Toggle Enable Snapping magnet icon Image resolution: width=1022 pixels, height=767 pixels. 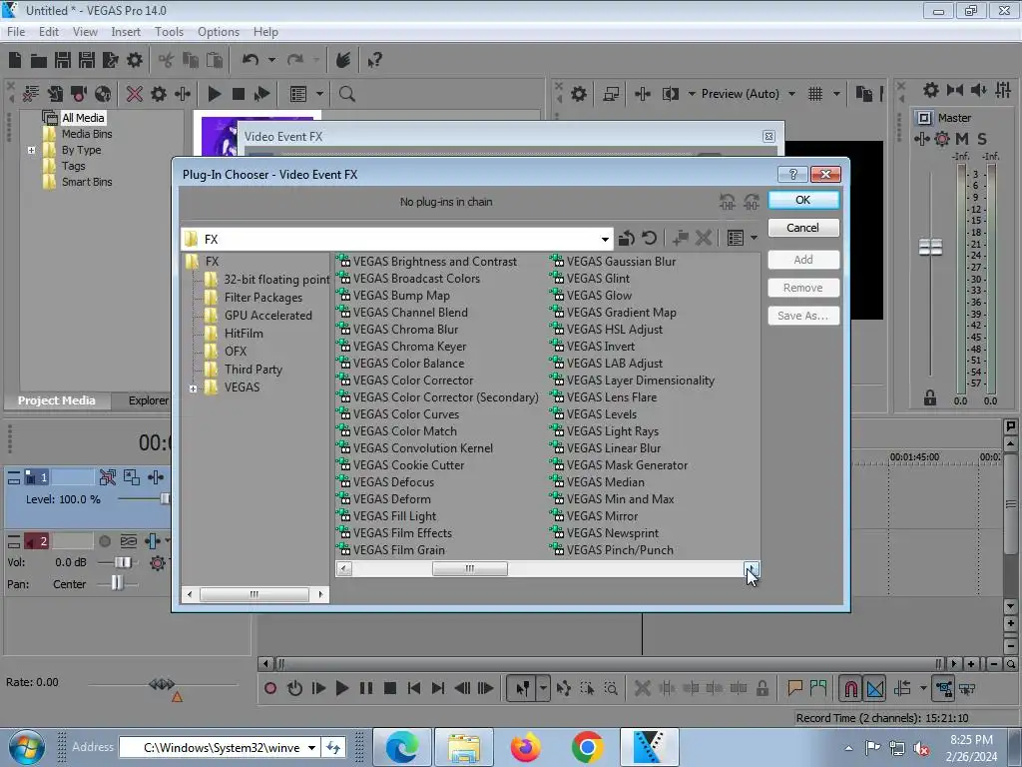click(850, 688)
